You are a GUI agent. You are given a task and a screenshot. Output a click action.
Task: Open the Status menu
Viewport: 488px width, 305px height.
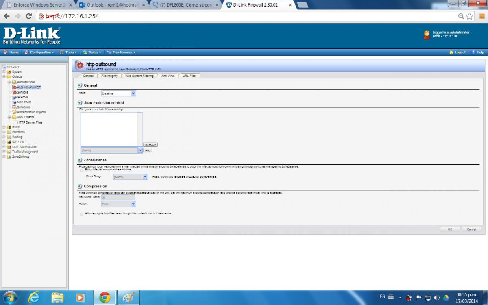[91, 52]
